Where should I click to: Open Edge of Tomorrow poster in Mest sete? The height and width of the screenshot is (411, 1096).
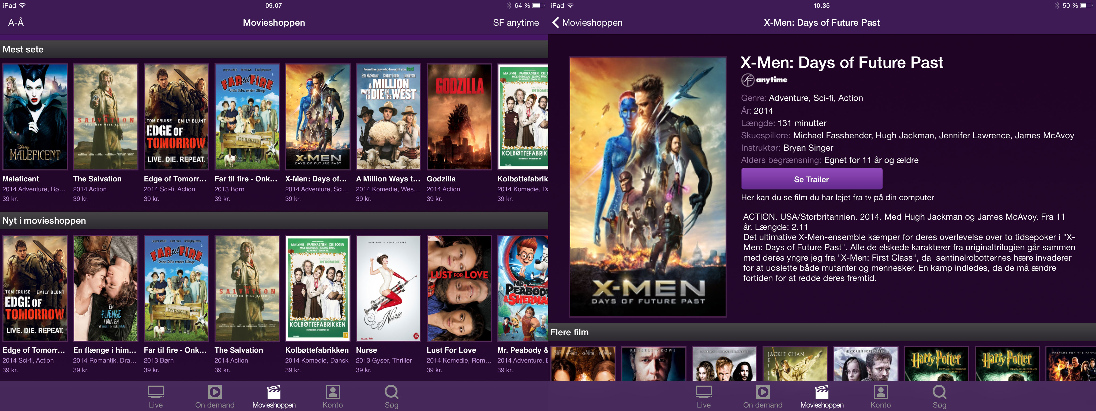(176, 117)
